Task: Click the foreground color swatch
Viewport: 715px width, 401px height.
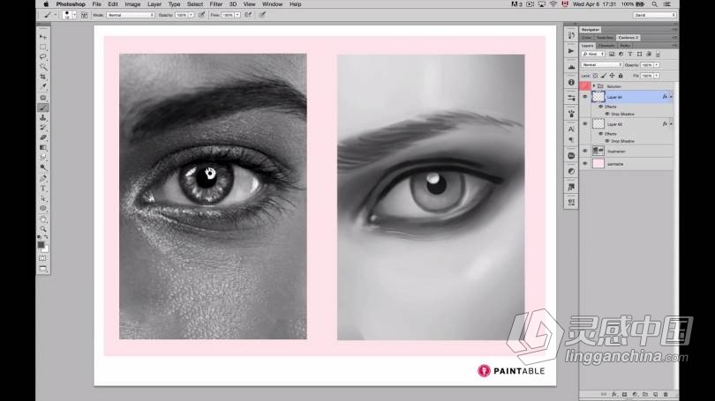Action: (41, 243)
